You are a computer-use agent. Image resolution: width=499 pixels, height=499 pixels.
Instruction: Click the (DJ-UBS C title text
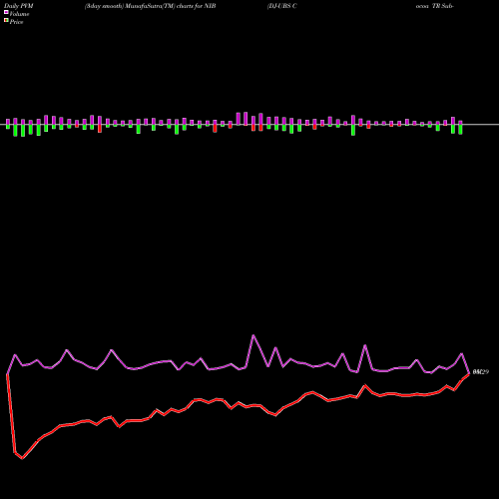281,6
